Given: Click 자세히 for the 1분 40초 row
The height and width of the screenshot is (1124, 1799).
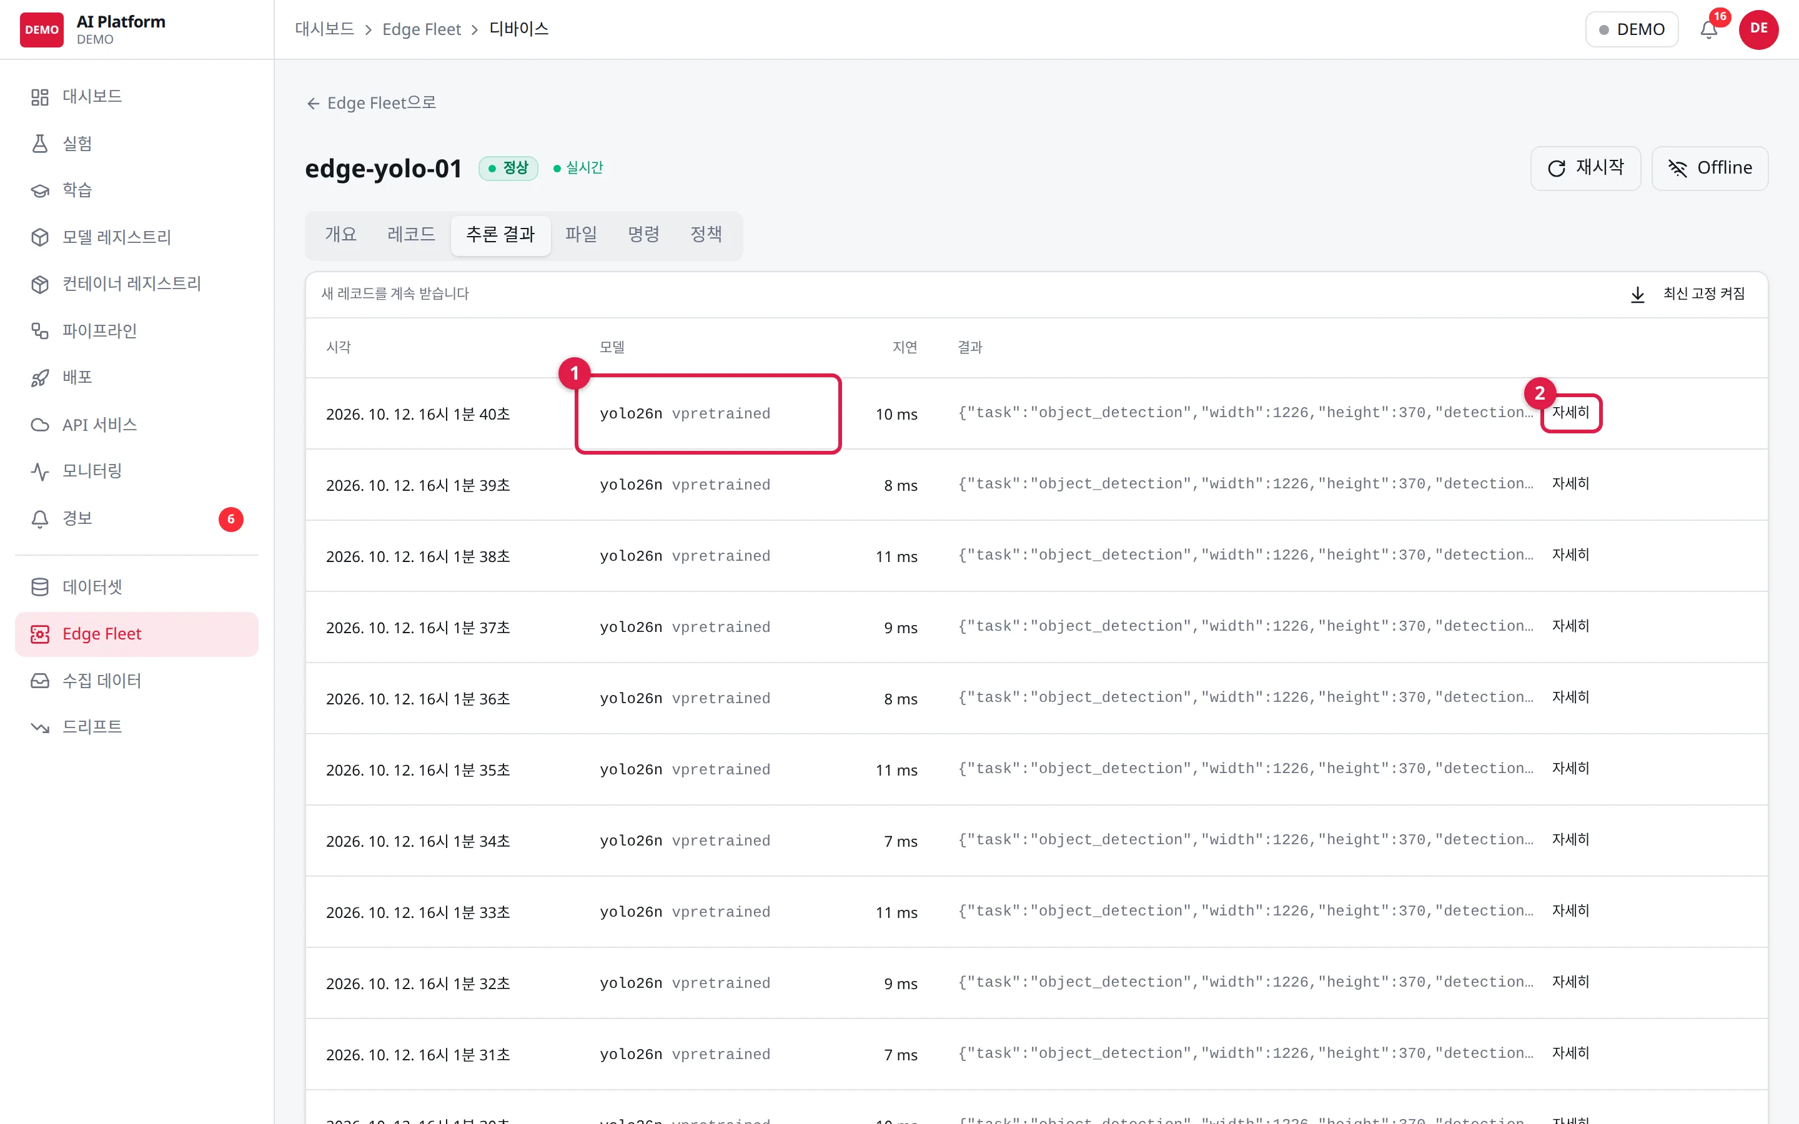Looking at the screenshot, I should [x=1570, y=413].
